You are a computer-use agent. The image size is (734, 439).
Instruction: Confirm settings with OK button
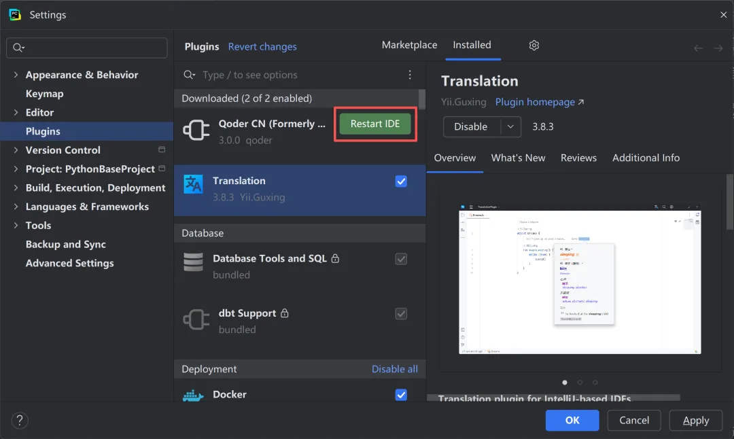572,420
